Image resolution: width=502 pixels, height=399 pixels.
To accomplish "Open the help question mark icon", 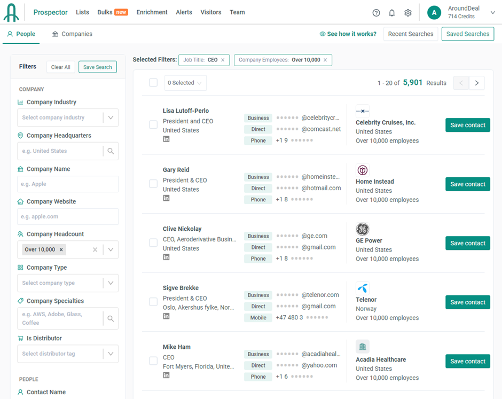I will tap(376, 13).
